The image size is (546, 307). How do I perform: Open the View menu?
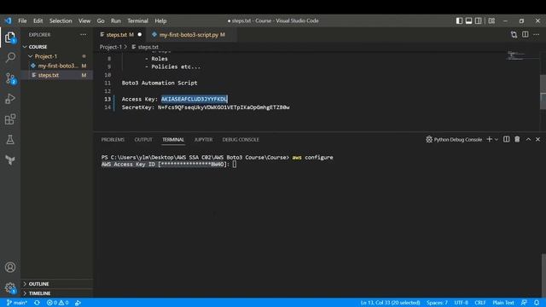click(84, 20)
